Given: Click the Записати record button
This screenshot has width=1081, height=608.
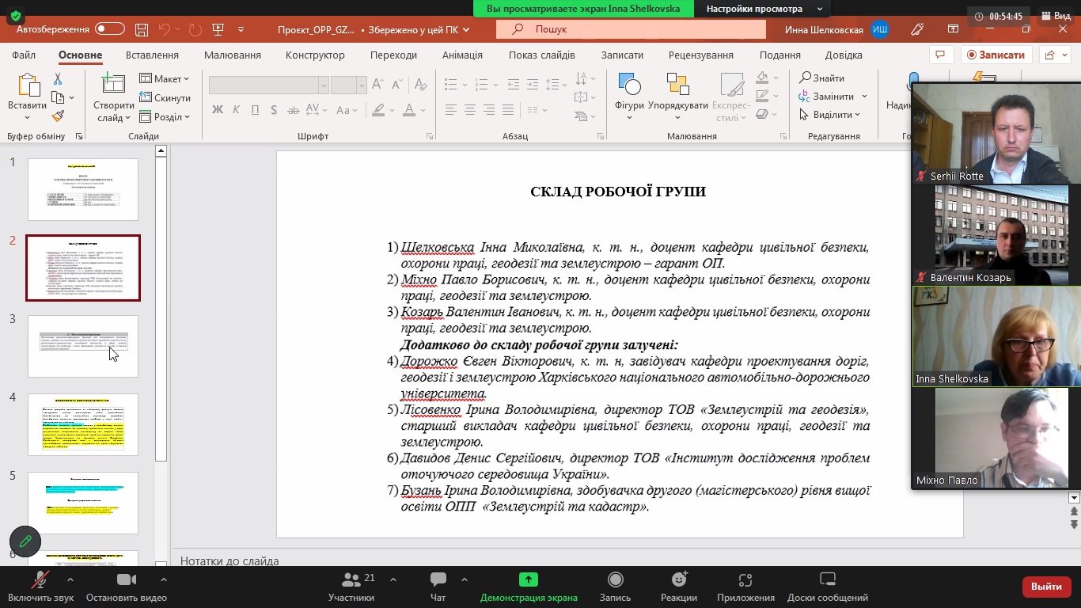Looking at the screenshot, I should pos(996,55).
